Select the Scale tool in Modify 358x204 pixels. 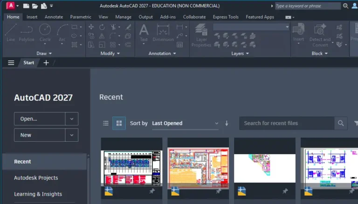point(102,45)
